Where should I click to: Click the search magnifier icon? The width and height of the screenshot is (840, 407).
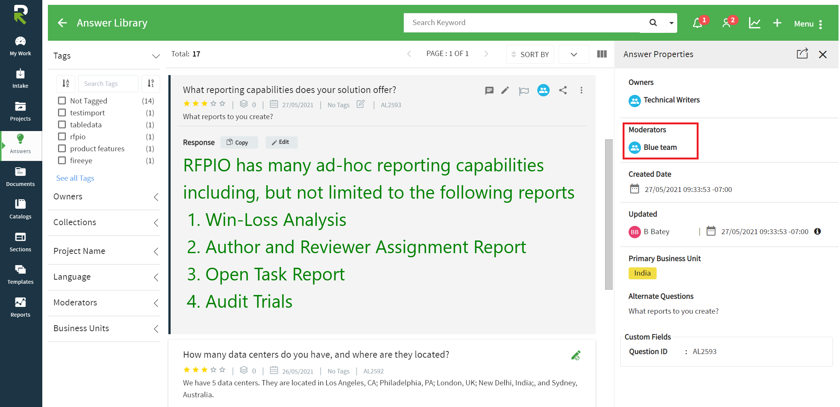coord(653,23)
